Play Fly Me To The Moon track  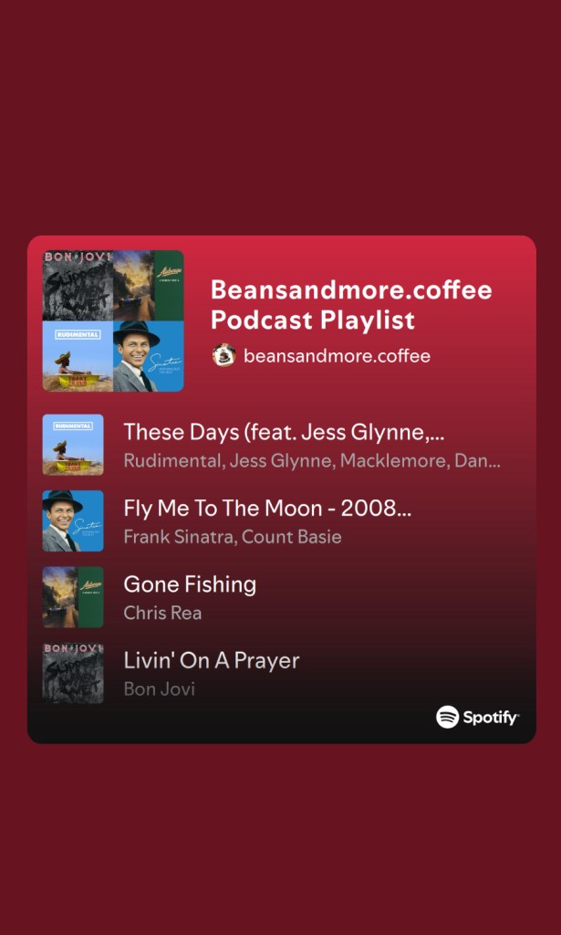(x=267, y=509)
